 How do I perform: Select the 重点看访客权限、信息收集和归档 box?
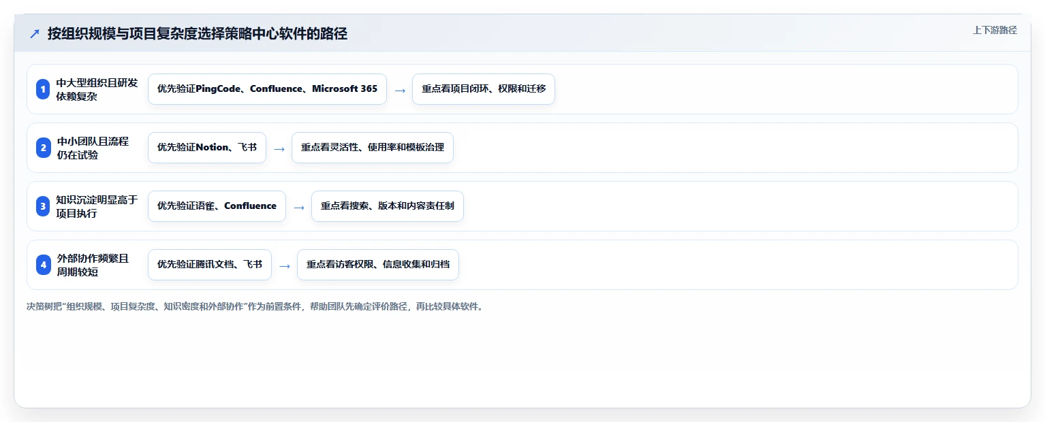[378, 265]
